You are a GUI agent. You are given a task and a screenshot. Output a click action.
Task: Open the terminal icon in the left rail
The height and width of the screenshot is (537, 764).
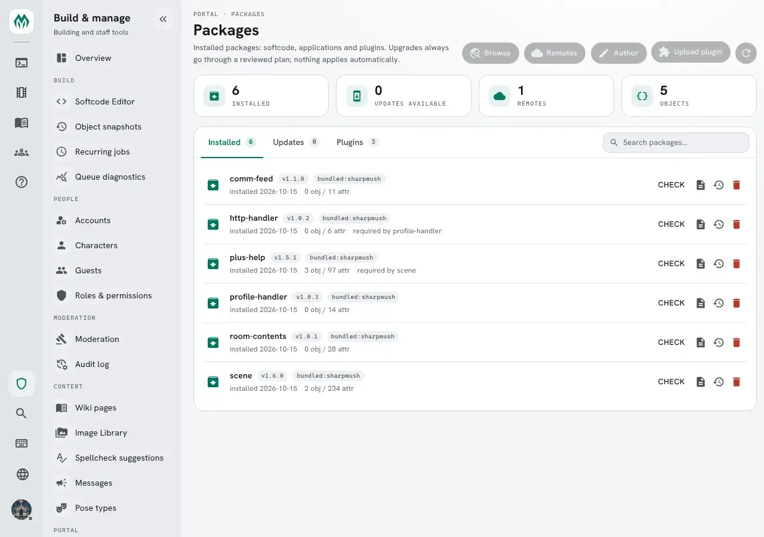point(21,63)
